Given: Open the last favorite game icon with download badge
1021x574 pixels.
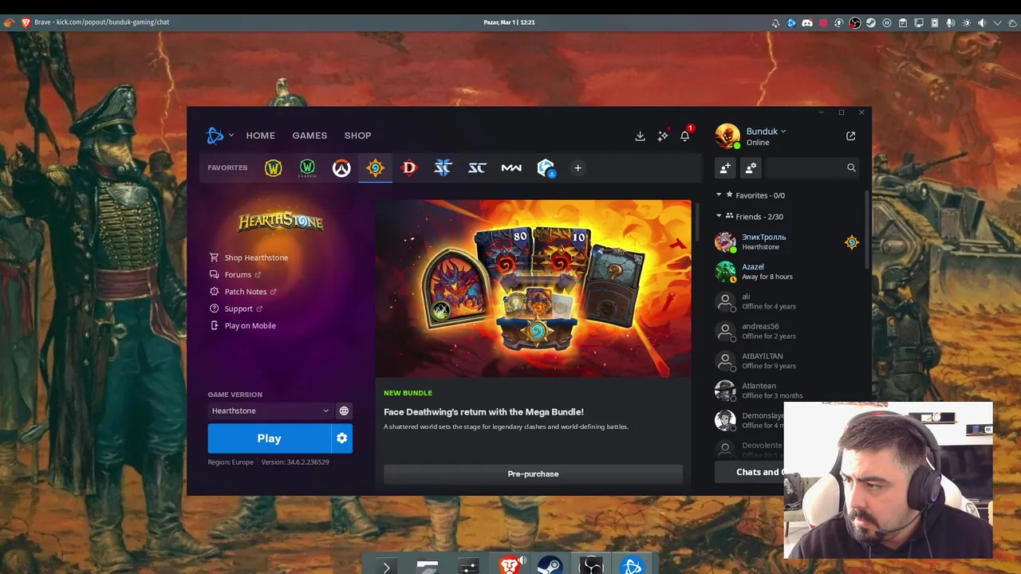Looking at the screenshot, I should click(546, 168).
